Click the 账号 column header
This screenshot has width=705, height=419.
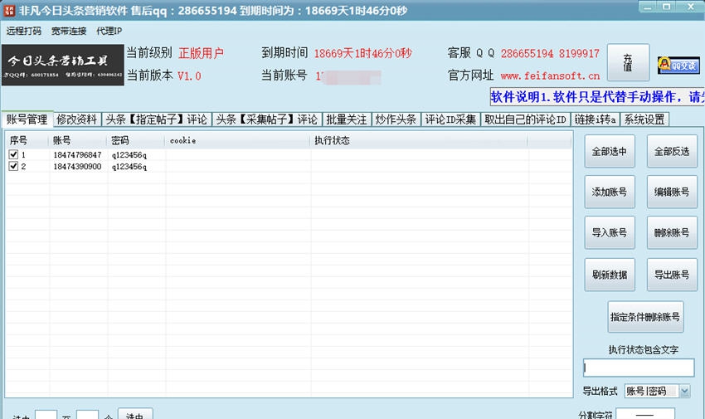pos(78,141)
